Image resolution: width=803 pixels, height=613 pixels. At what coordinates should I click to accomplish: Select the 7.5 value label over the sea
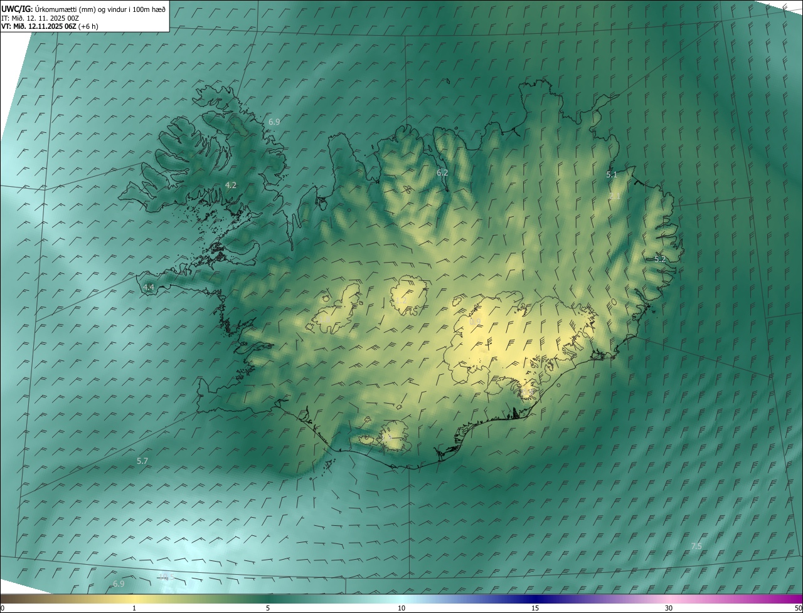click(x=696, y=547)
